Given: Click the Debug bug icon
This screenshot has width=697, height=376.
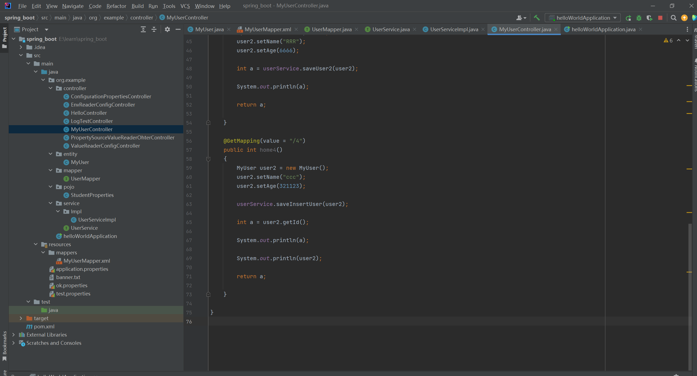Looking at the screenshot, I should coord(639,18).
